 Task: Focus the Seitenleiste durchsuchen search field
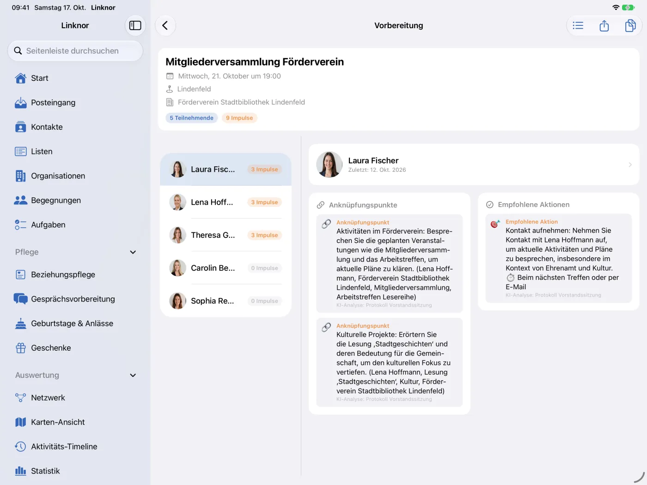point(75,51)
